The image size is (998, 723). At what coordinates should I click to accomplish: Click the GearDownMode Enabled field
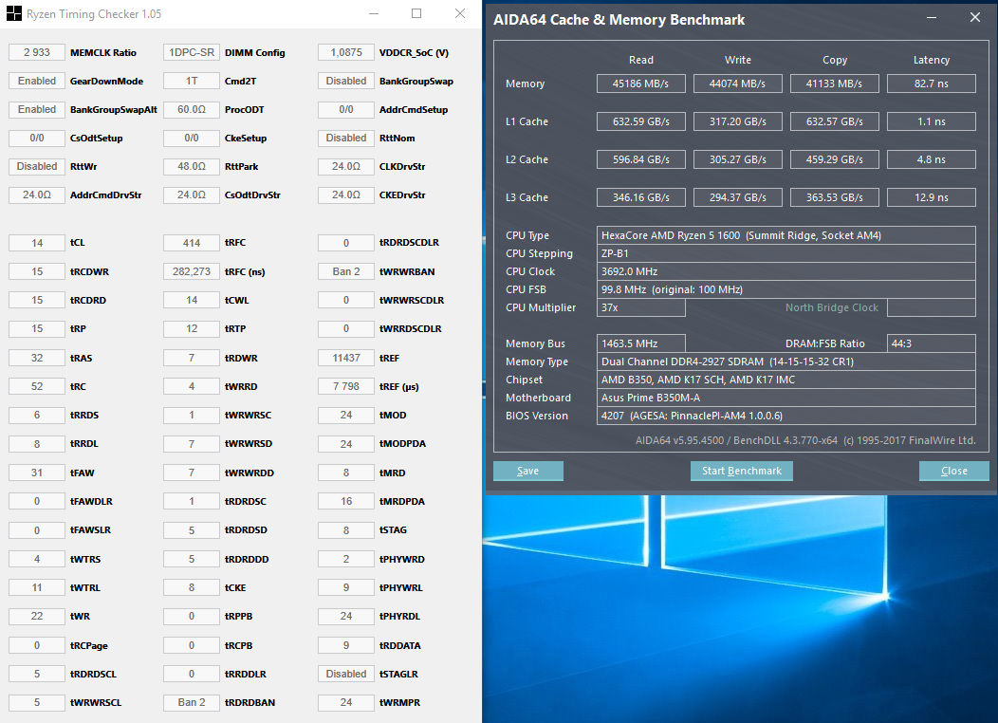point(37,81)
